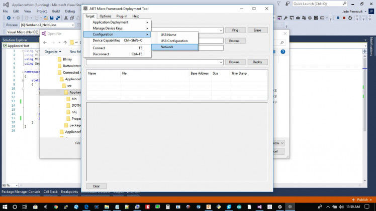
Task: Click the upper Browse button
Action: (235, 41)
